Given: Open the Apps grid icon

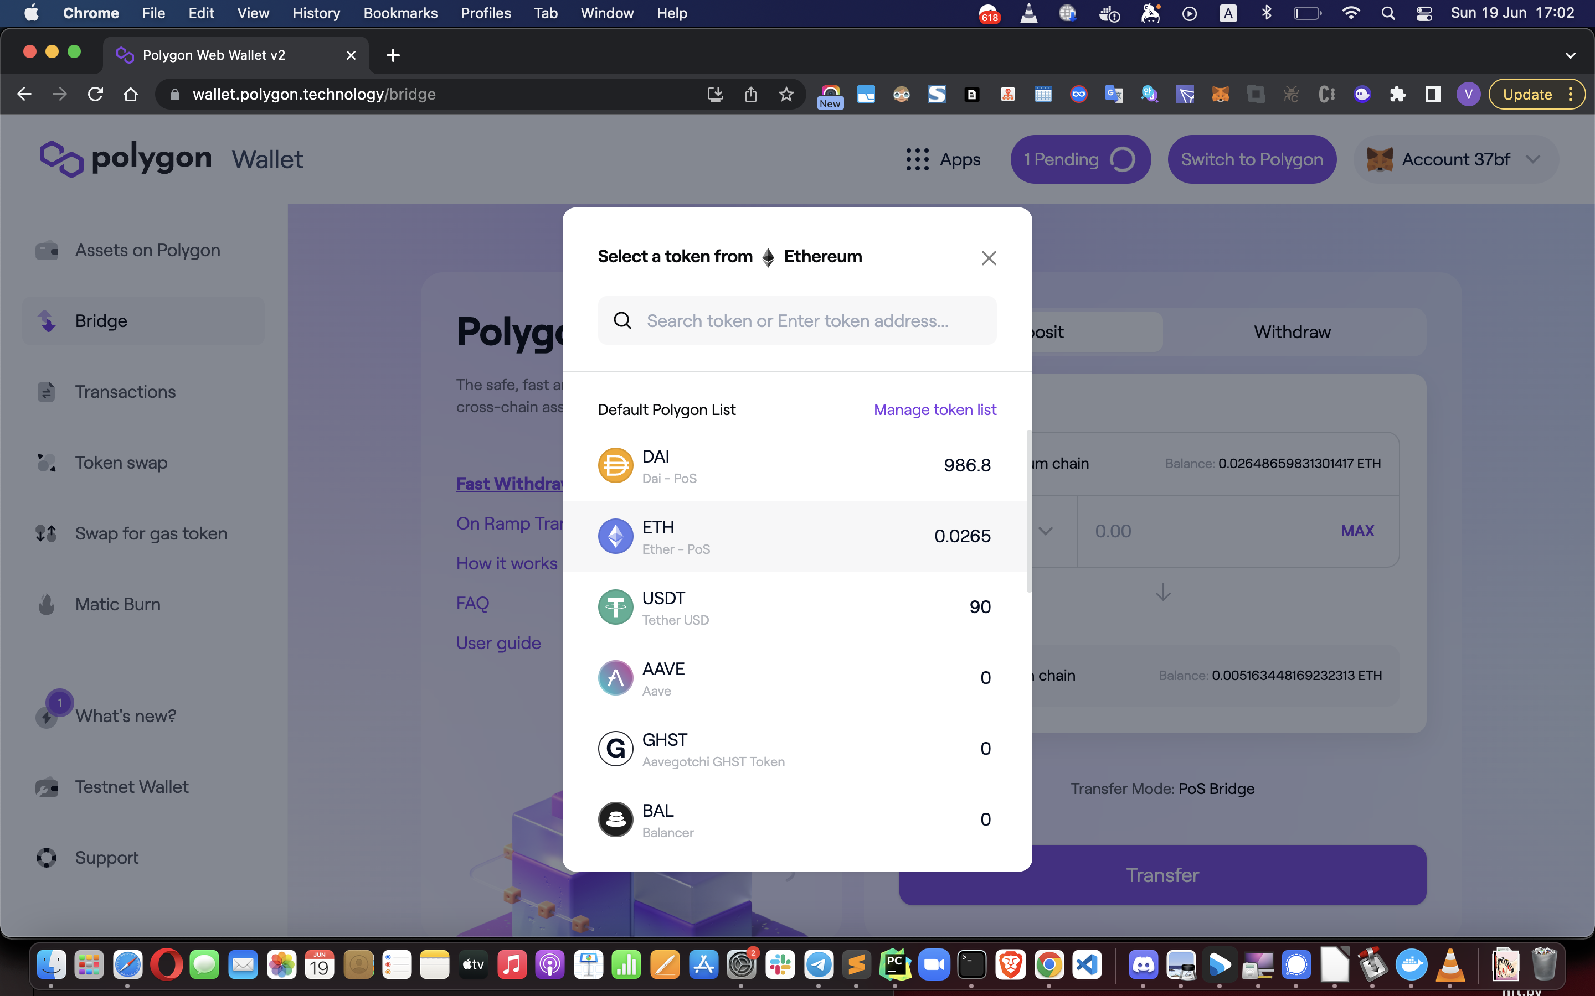Looking at the screenshot, I should (x=917, y=159).
